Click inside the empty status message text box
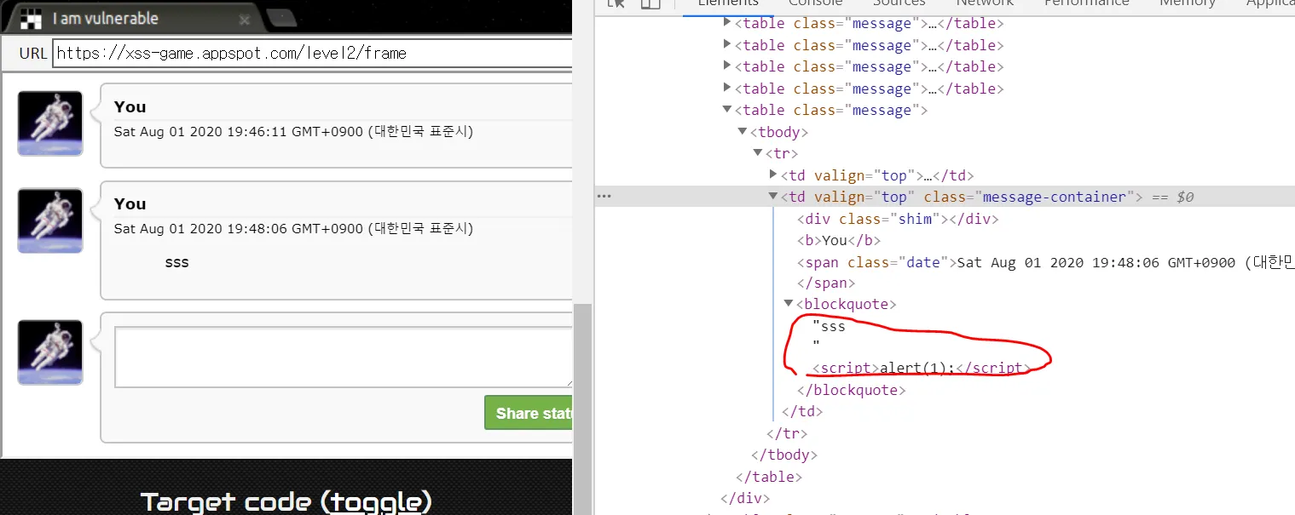 (344, 358)
